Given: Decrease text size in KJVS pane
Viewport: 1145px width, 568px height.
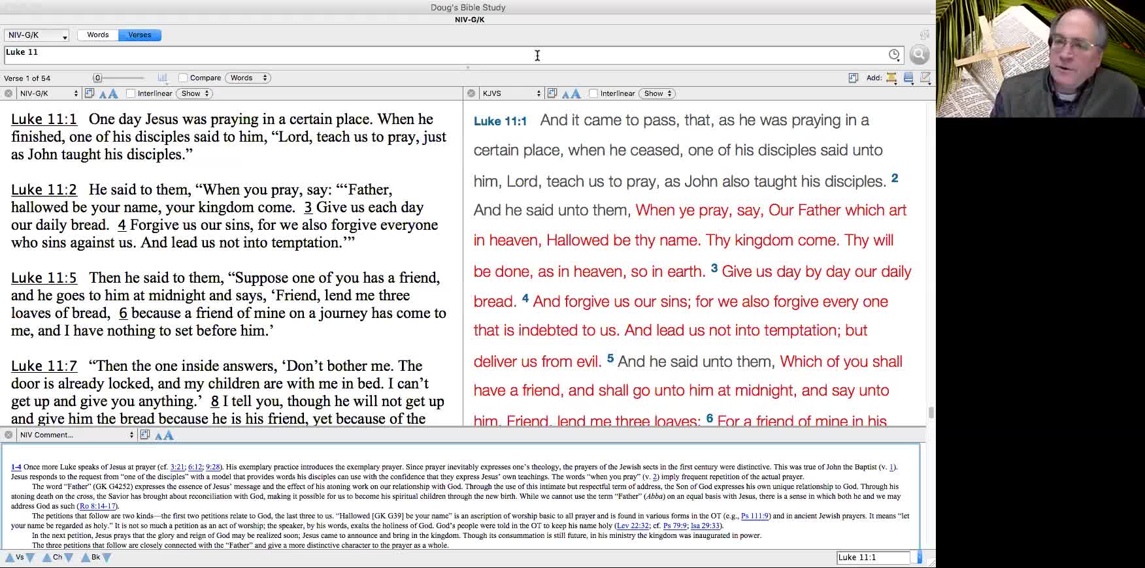Looking at the screenshot, I should pyautogui.click(x=565, y=94).
